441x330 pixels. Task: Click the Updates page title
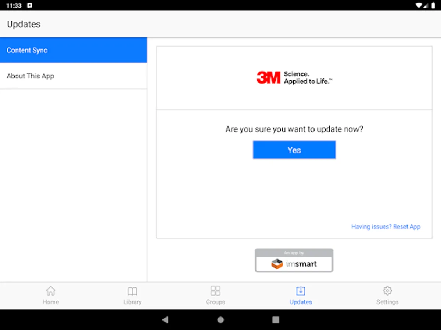pos(24,24)
